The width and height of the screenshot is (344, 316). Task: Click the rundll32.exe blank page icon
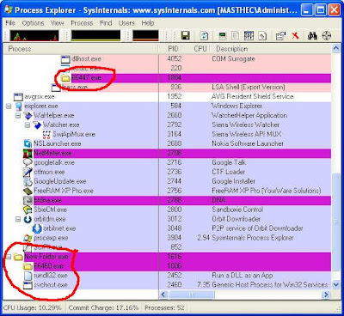(x=28, y=276)
